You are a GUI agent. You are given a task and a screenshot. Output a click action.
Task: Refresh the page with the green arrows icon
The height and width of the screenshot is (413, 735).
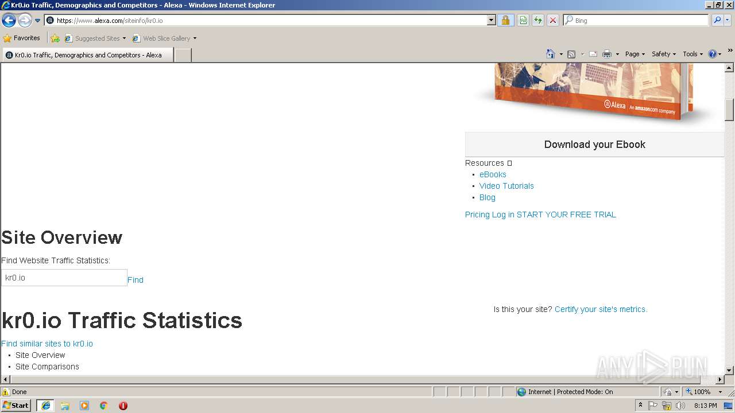[538, 21]
